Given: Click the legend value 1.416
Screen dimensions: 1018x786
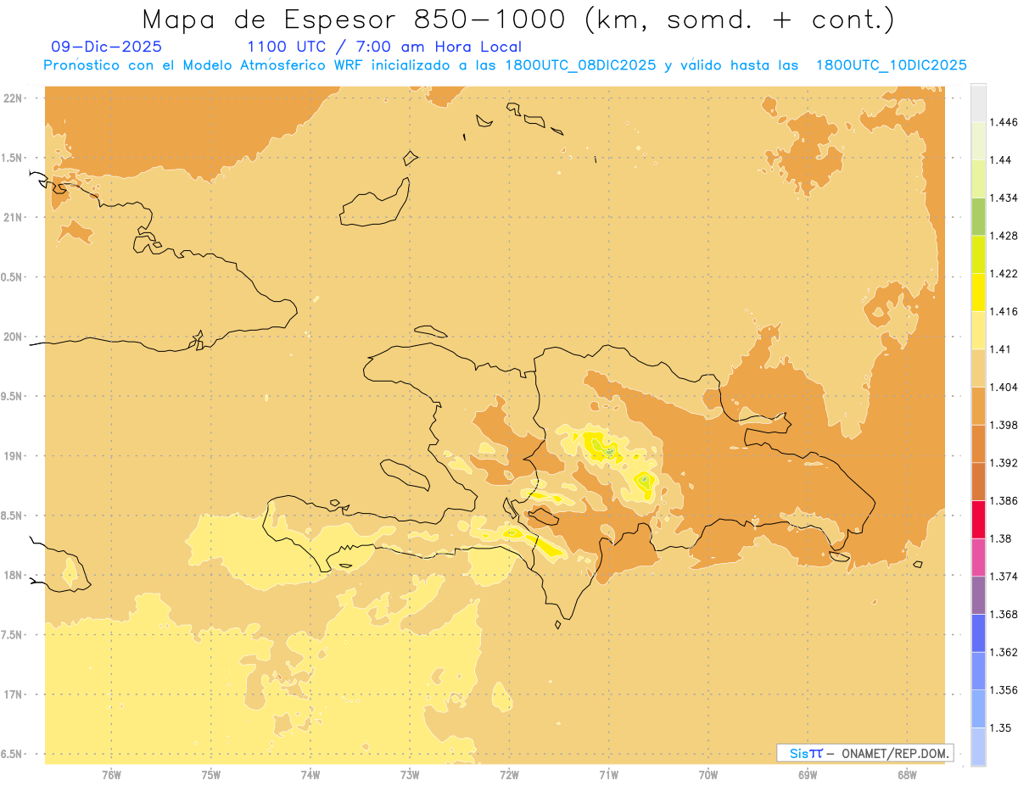Looking at the screenshot, I should coord(1003,311).
